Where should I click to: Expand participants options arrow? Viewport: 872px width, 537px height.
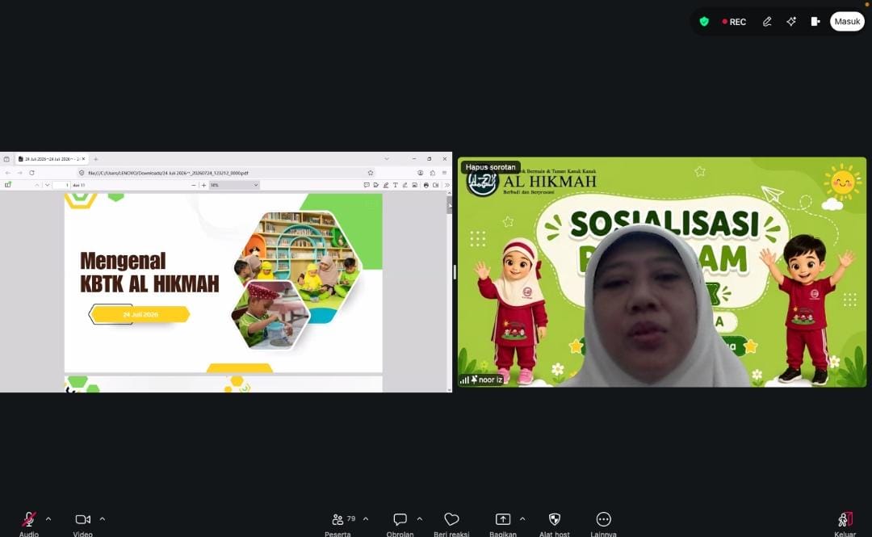pos(366,519)
